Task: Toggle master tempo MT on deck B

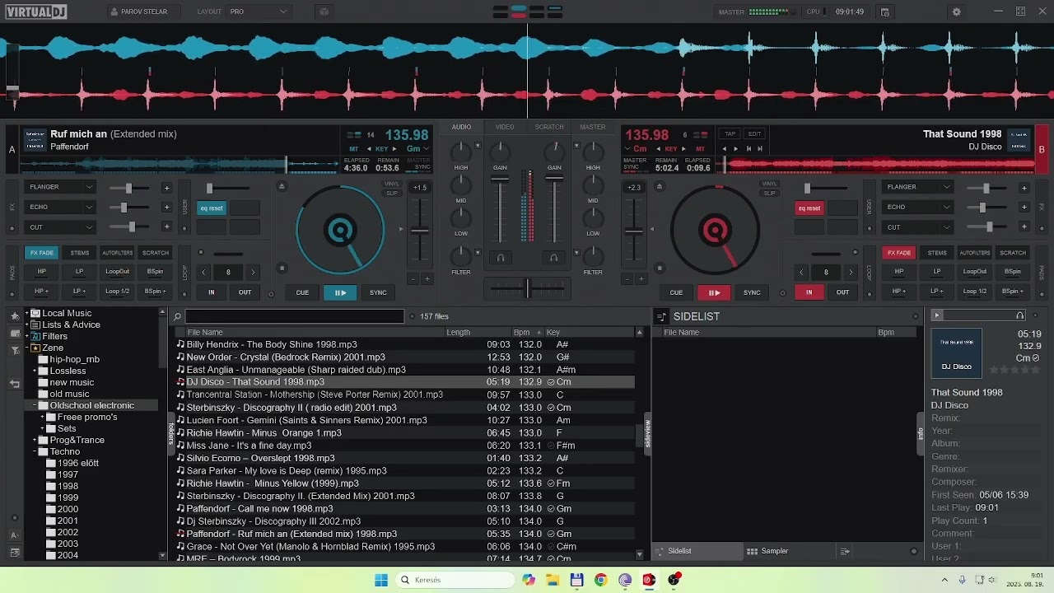Action: coord(700,149)
